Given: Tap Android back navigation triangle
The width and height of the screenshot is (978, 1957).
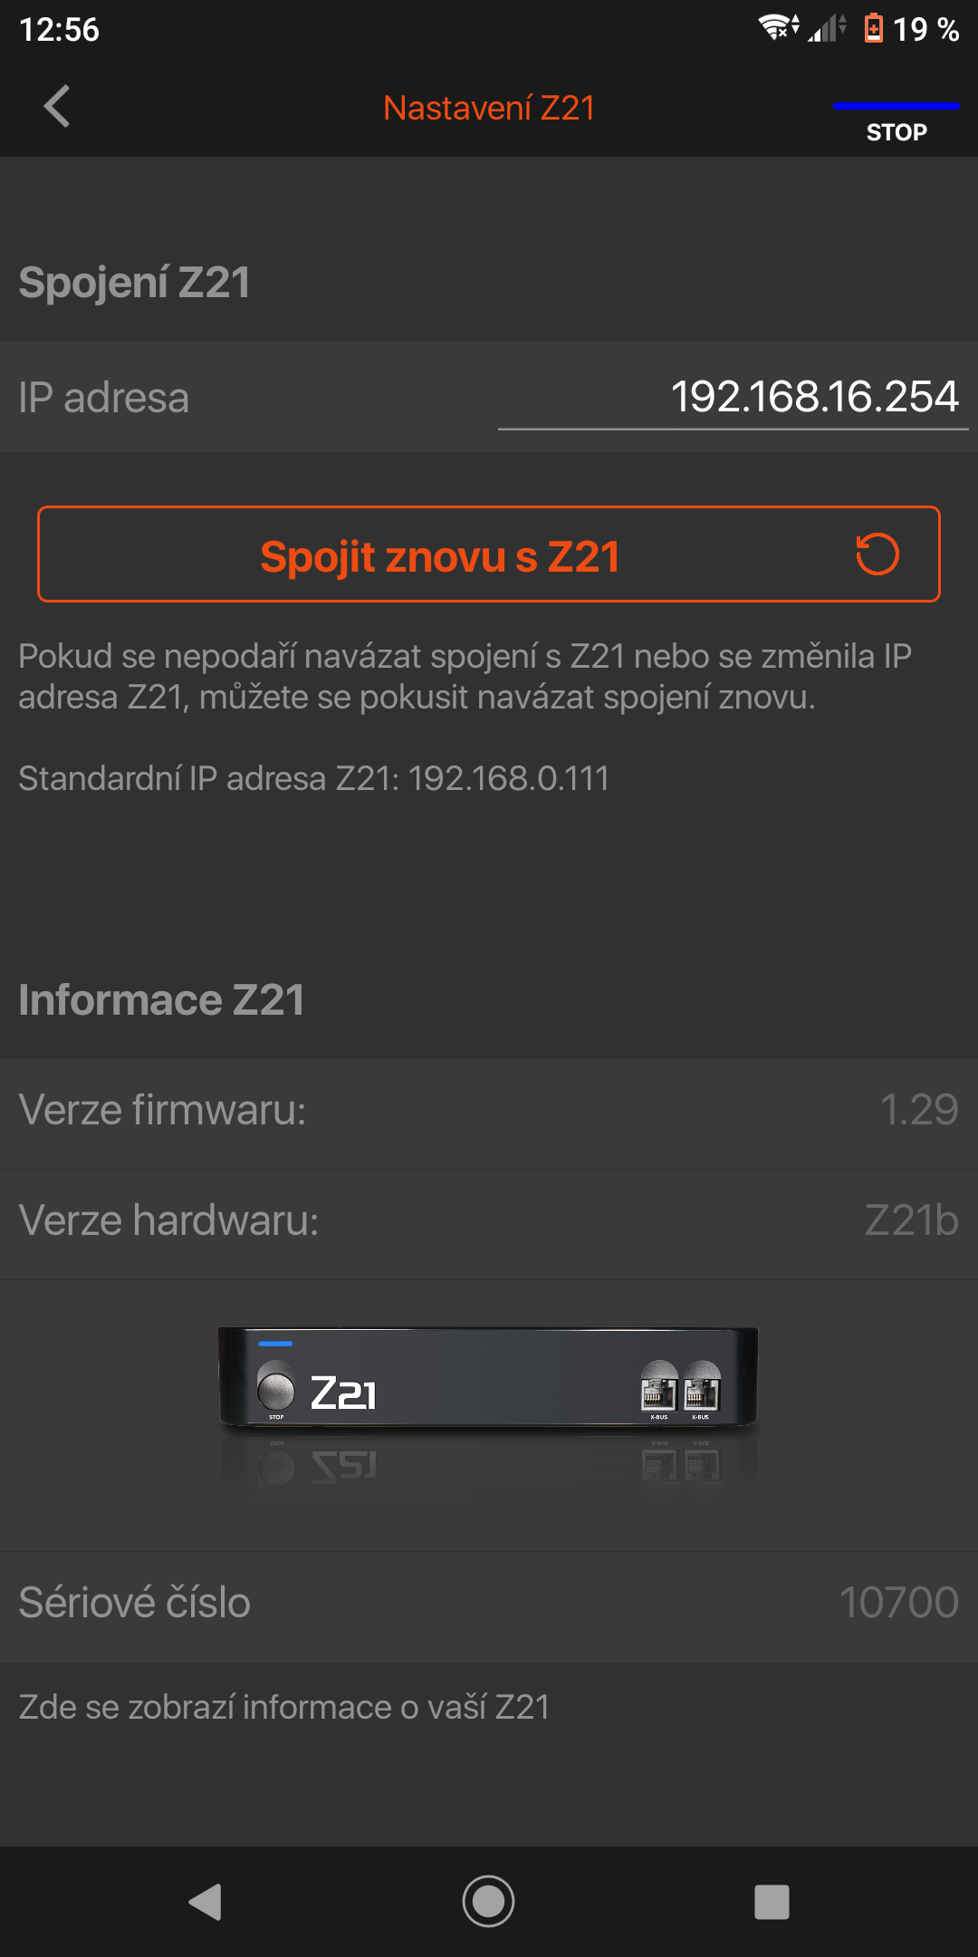Looking at the screenshot, I should pyautogui.click(x=206, y=1902).
